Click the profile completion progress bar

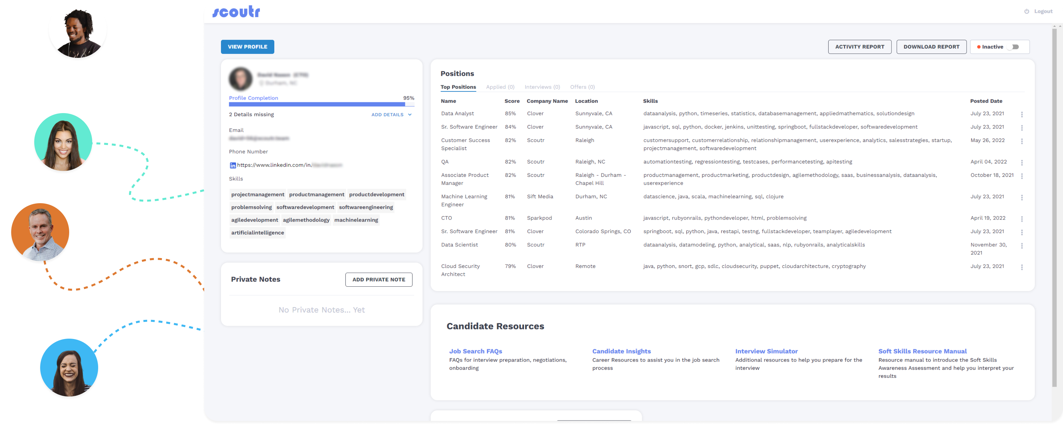(x=321, y=104)
